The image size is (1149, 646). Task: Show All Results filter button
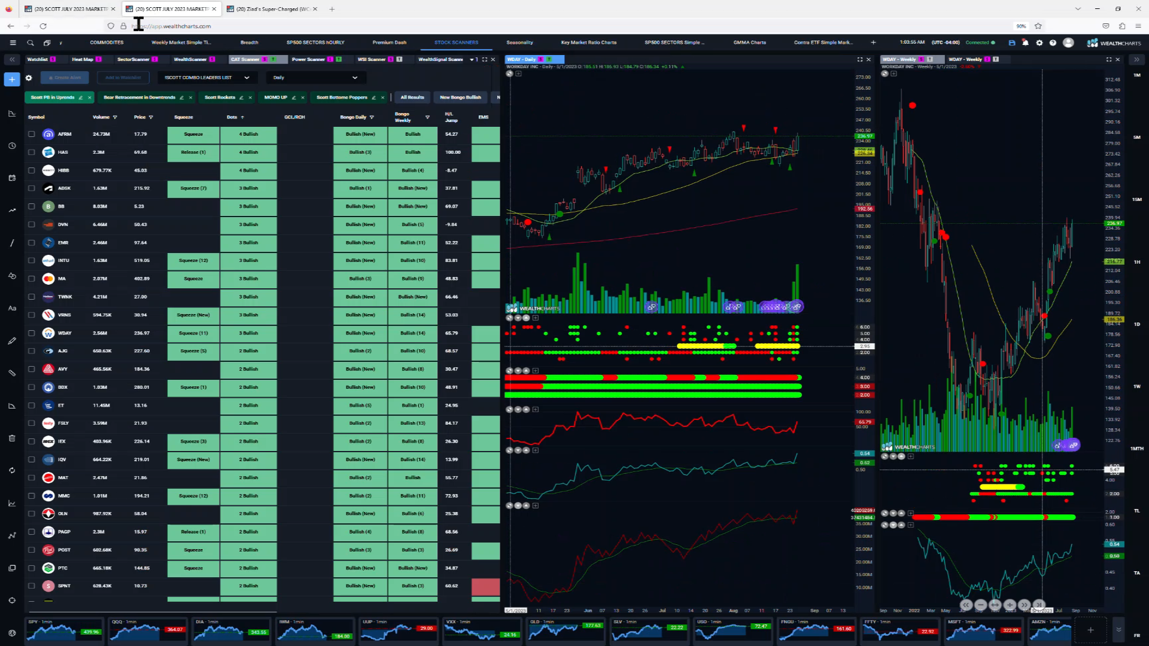[x=412, y=97]
